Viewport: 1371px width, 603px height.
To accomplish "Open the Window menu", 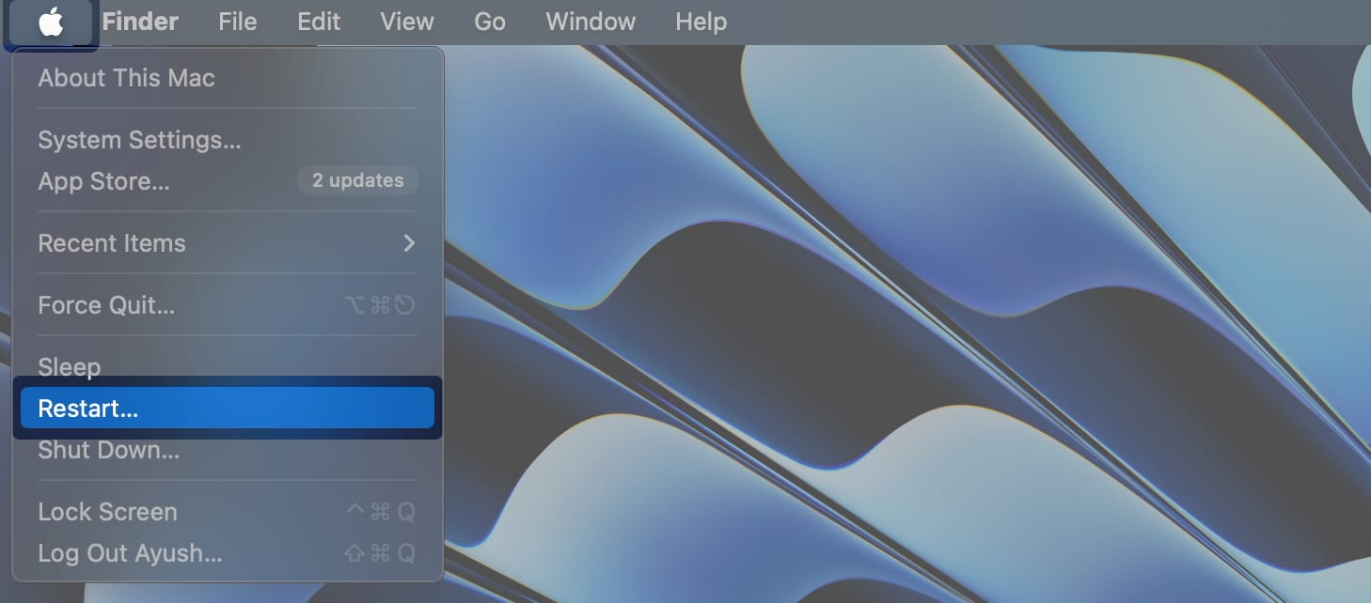I will (591, 22).
